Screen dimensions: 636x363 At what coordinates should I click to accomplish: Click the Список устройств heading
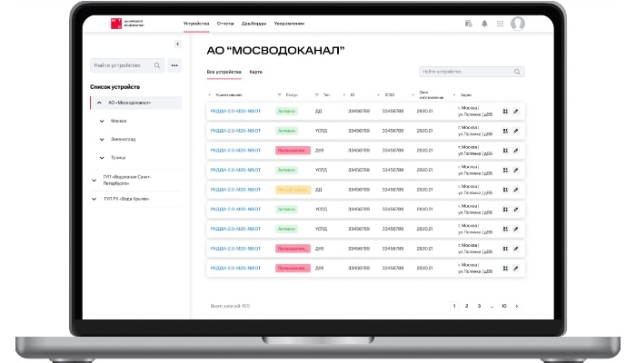coord(114,87)
